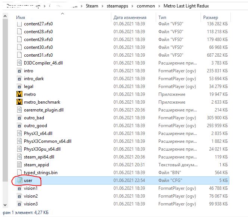This screenshot has height=217, width=248.
Task: Navigate to common breadcrumb folder
Action: point(146,6)
